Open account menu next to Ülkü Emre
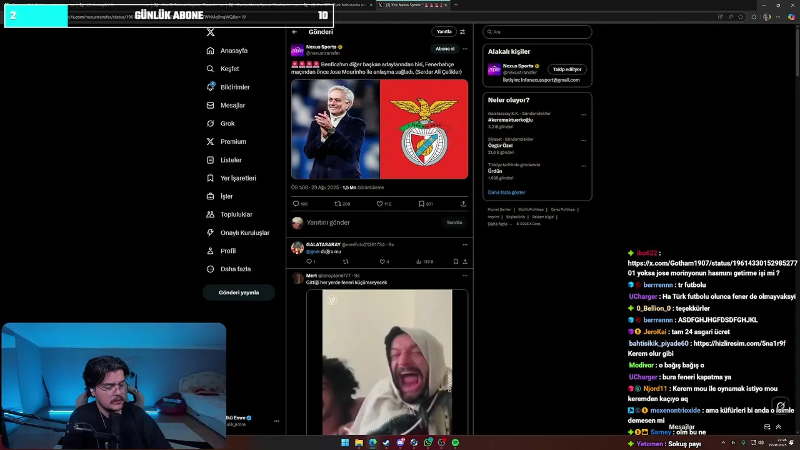The width and height of the screenshot is (800, 450). click(276, 421)
